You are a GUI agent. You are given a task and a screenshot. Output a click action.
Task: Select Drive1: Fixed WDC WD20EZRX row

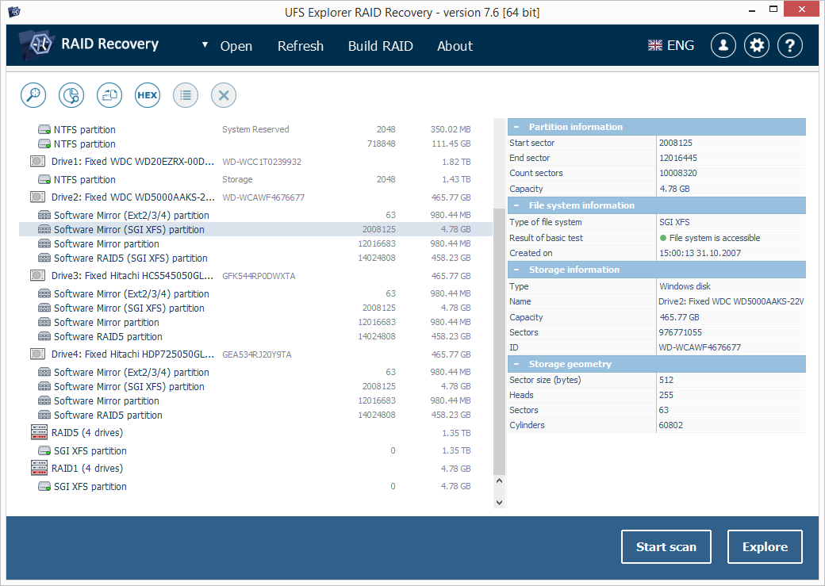pos(255,162)
